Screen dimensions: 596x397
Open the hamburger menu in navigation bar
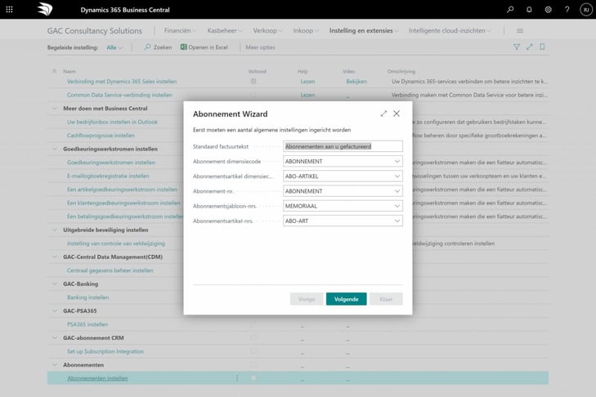(x=520, y=31)
